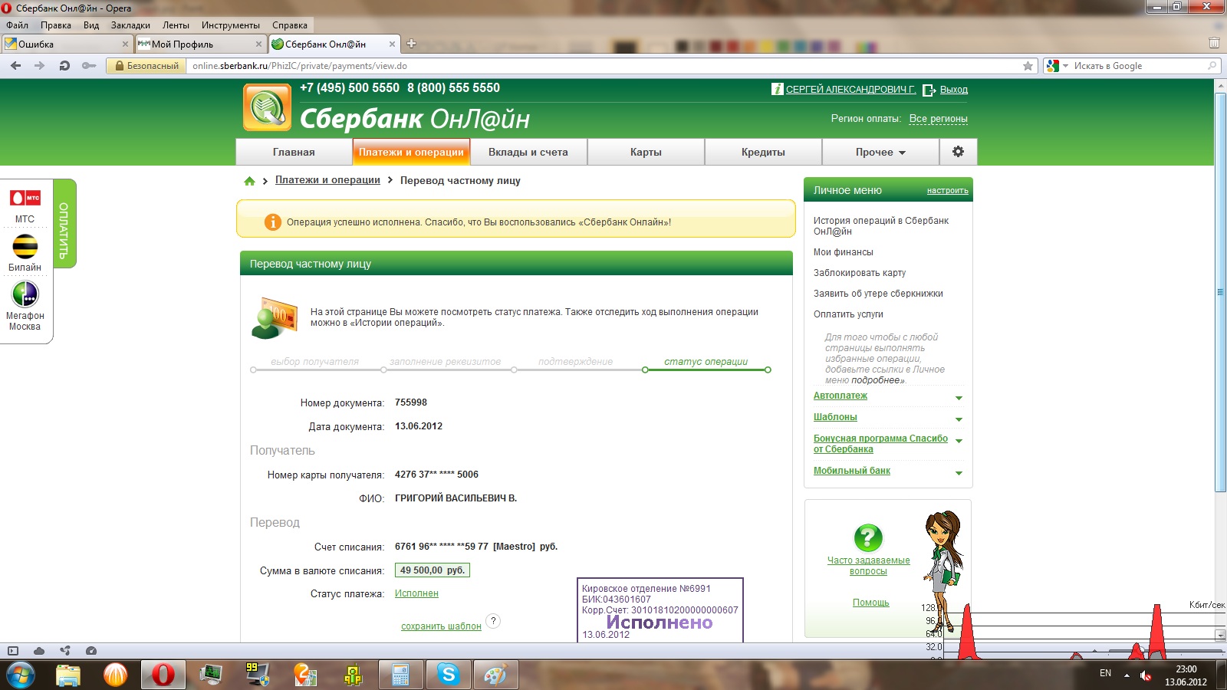Click the browser Back arrow
The height and width of the screenshot is (690, 1227).
click(x=15, y=66)
